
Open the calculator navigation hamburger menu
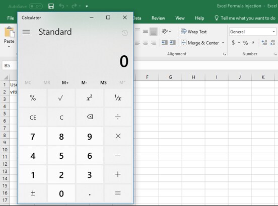[x=26, y=32]
